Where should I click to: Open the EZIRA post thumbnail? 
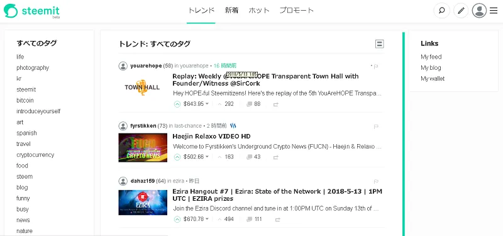pyautogui.click(x=143, y=203)
